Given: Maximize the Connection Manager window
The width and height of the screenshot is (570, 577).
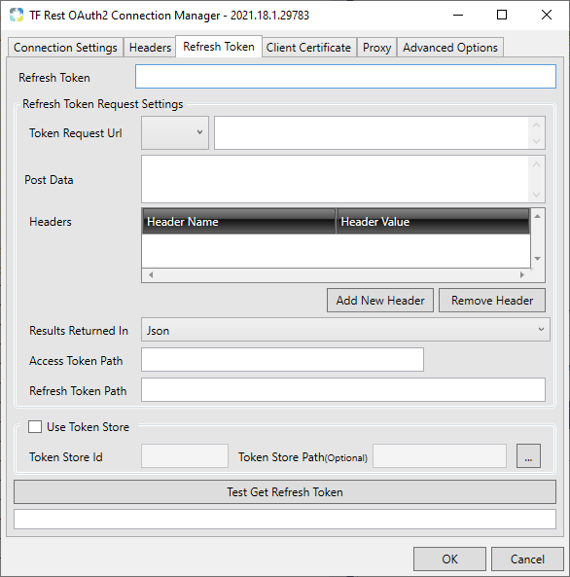Looking at the screenshot, I should pos(502,16).
